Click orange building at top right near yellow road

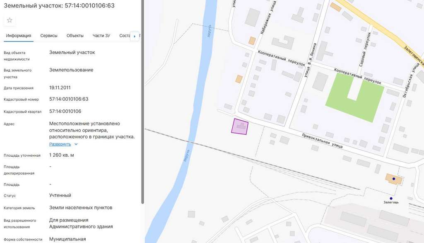click(336, 7)
